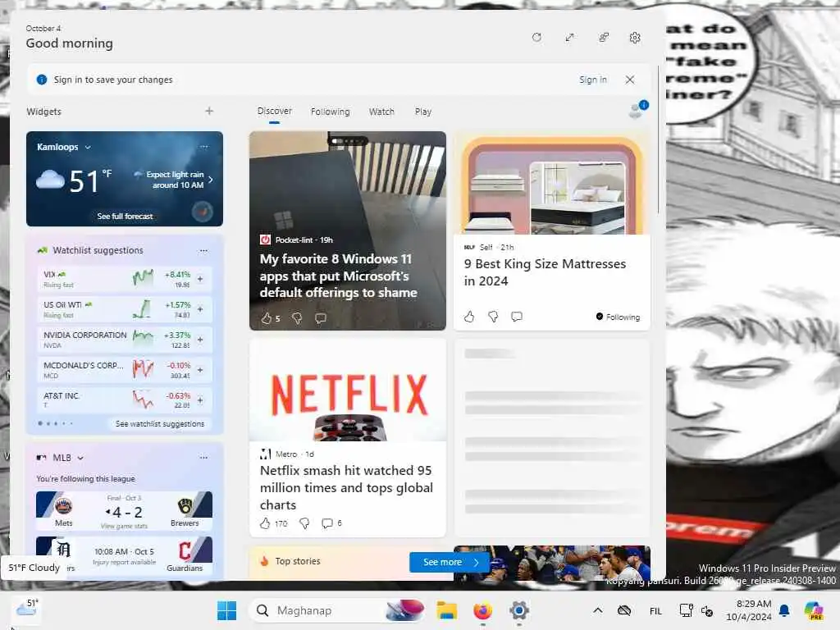Screen dimensions: 840x630
Task: Open widgets settings gear
Action: tap(635, 38)
